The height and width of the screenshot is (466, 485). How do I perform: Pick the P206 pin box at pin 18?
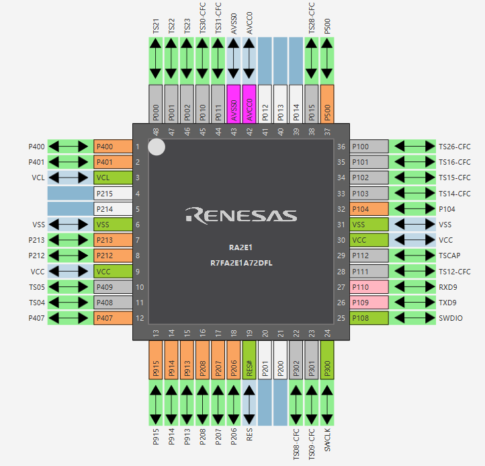(234, 360)
